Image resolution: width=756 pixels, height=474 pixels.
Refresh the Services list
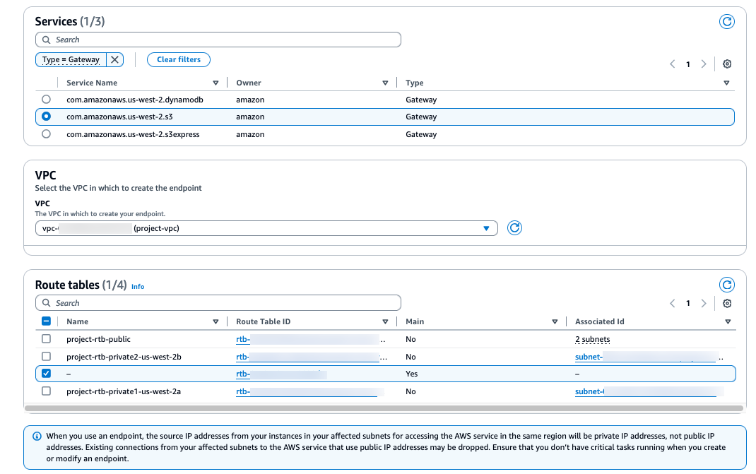coord(726,21)
